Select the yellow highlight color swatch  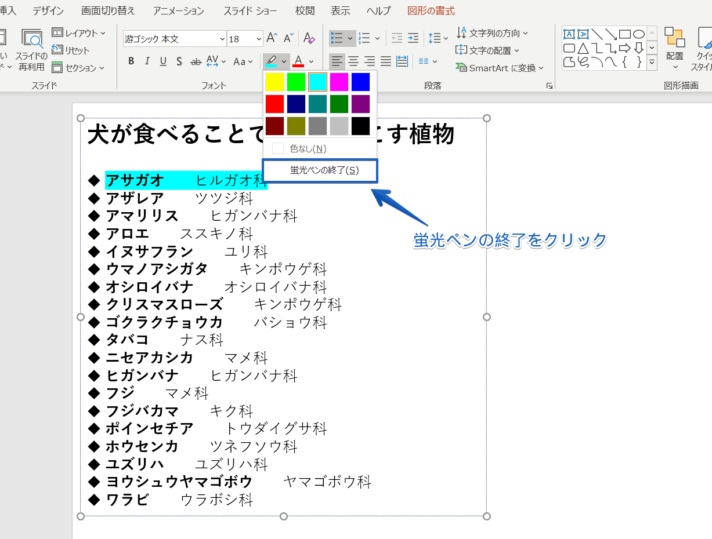274,81
